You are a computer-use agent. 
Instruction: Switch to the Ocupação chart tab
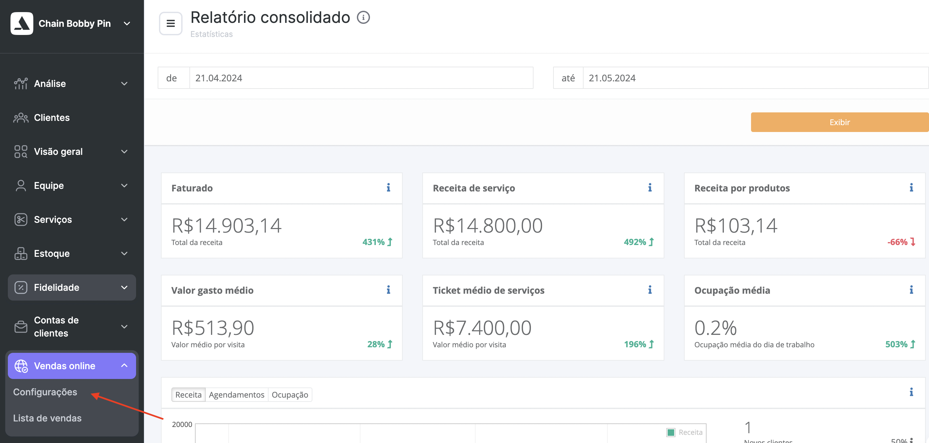click(x=289, y=395)
